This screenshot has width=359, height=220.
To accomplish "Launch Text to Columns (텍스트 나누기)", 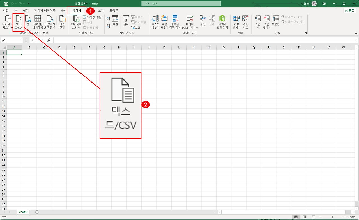I will point(155,22).
